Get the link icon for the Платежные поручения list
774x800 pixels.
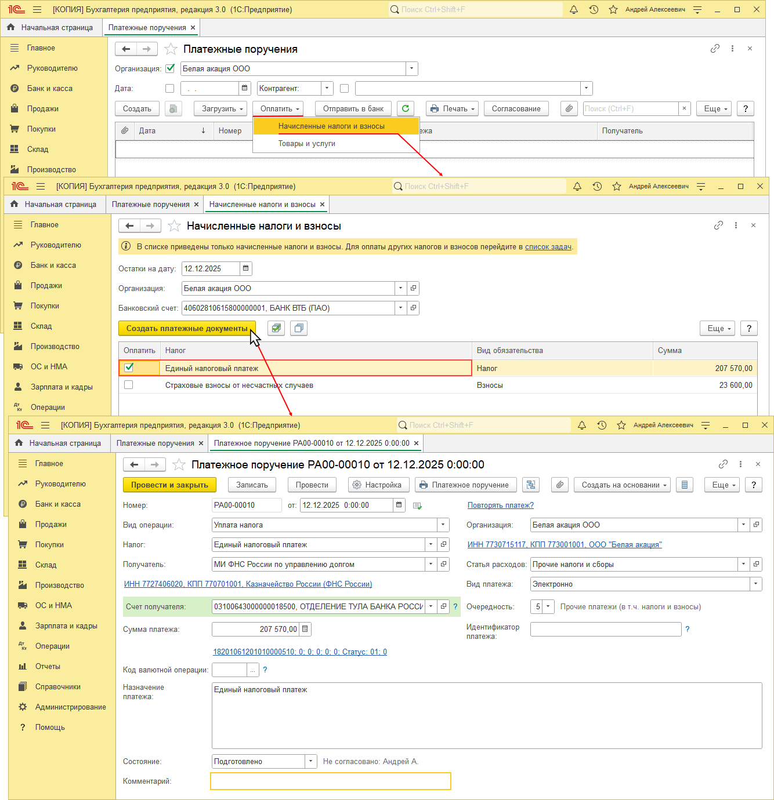point(715,49)
